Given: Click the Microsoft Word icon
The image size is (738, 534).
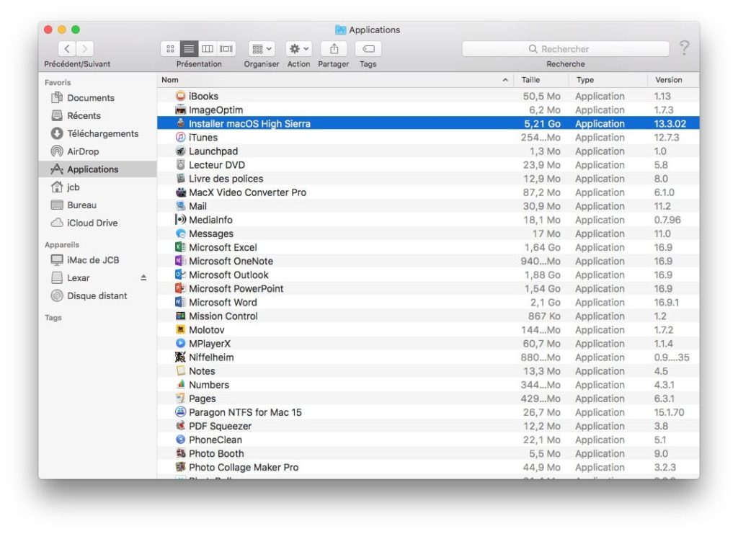Looking at the screenshot, I should (180, 302).
